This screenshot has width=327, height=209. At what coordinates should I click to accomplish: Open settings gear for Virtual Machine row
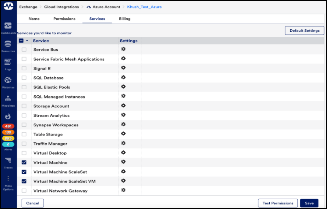pos(123,162)
